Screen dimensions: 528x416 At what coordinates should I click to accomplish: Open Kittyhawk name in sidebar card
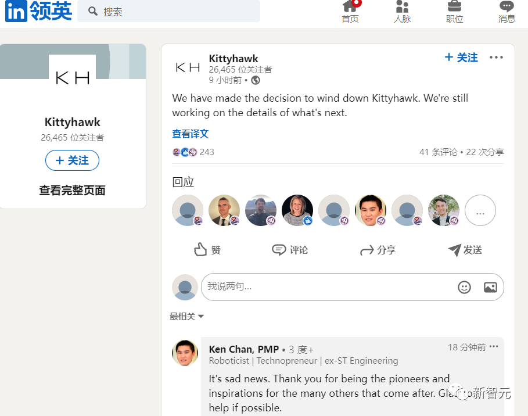pos(73,122)
